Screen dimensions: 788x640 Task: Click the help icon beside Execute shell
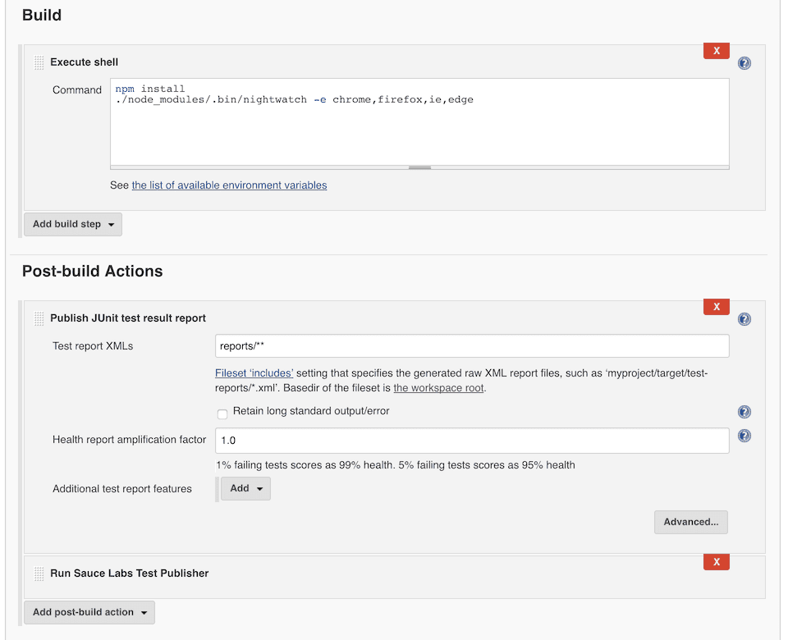pos(744,62)
